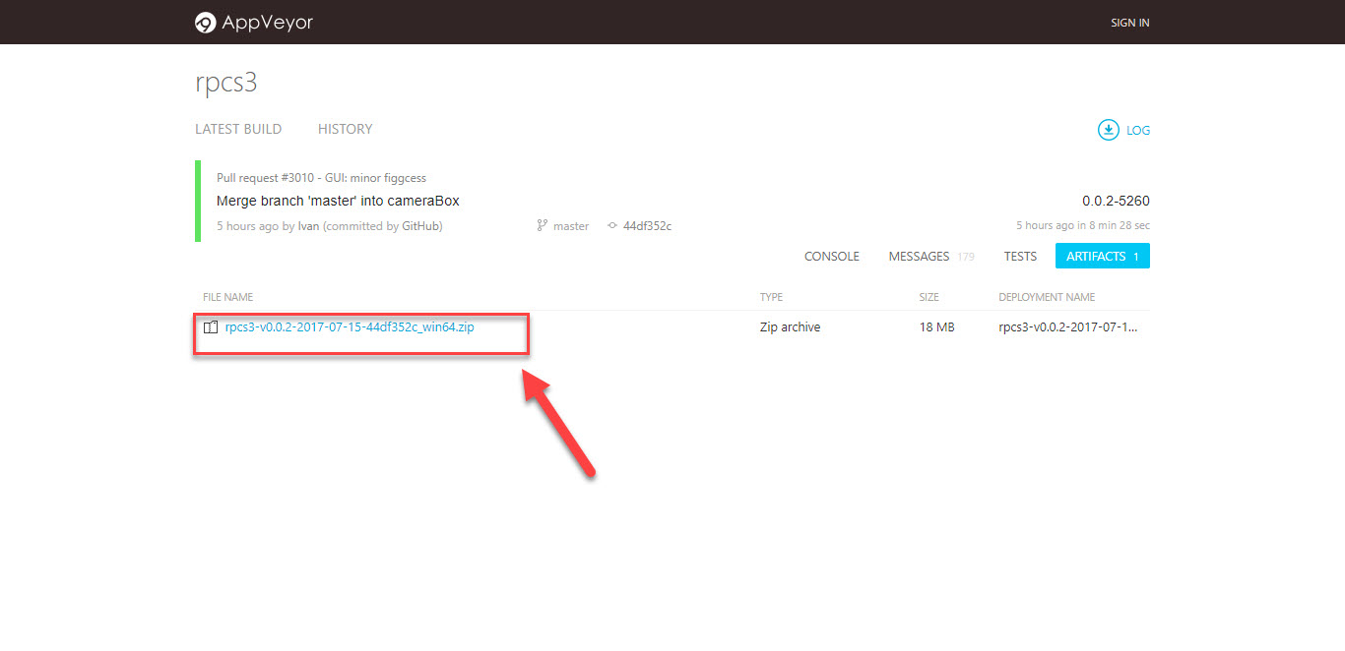The width and height of the screenshot is (1345, 651).
Task: Click the AppVeyor brand name
Action: [x=268, y=23]
